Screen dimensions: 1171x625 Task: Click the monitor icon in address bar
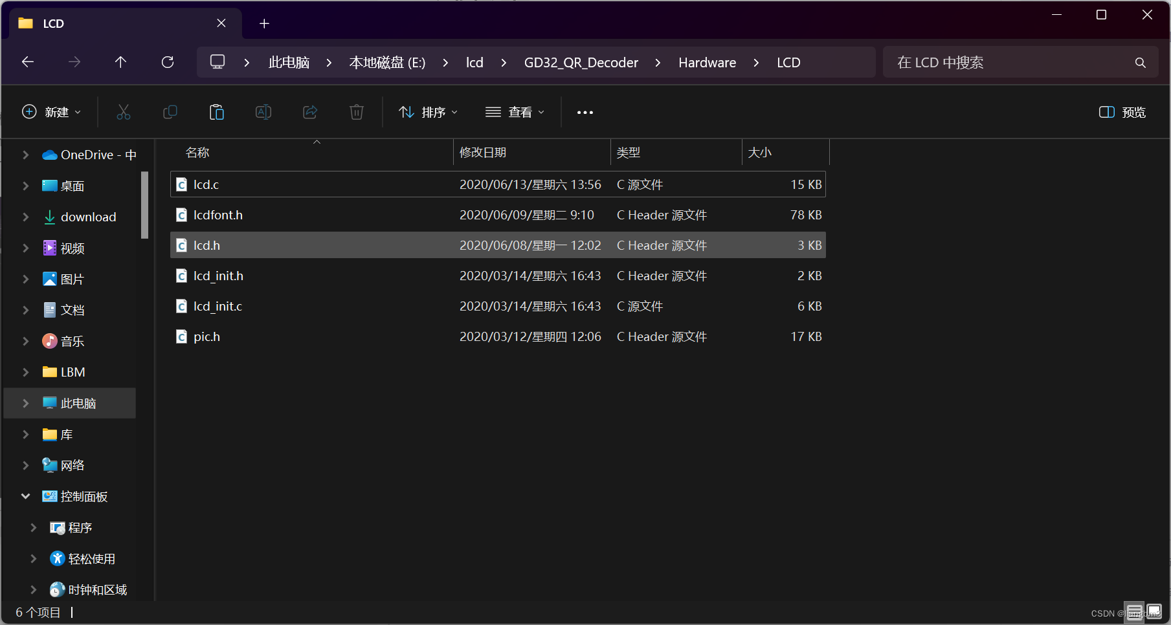(217, 62)
